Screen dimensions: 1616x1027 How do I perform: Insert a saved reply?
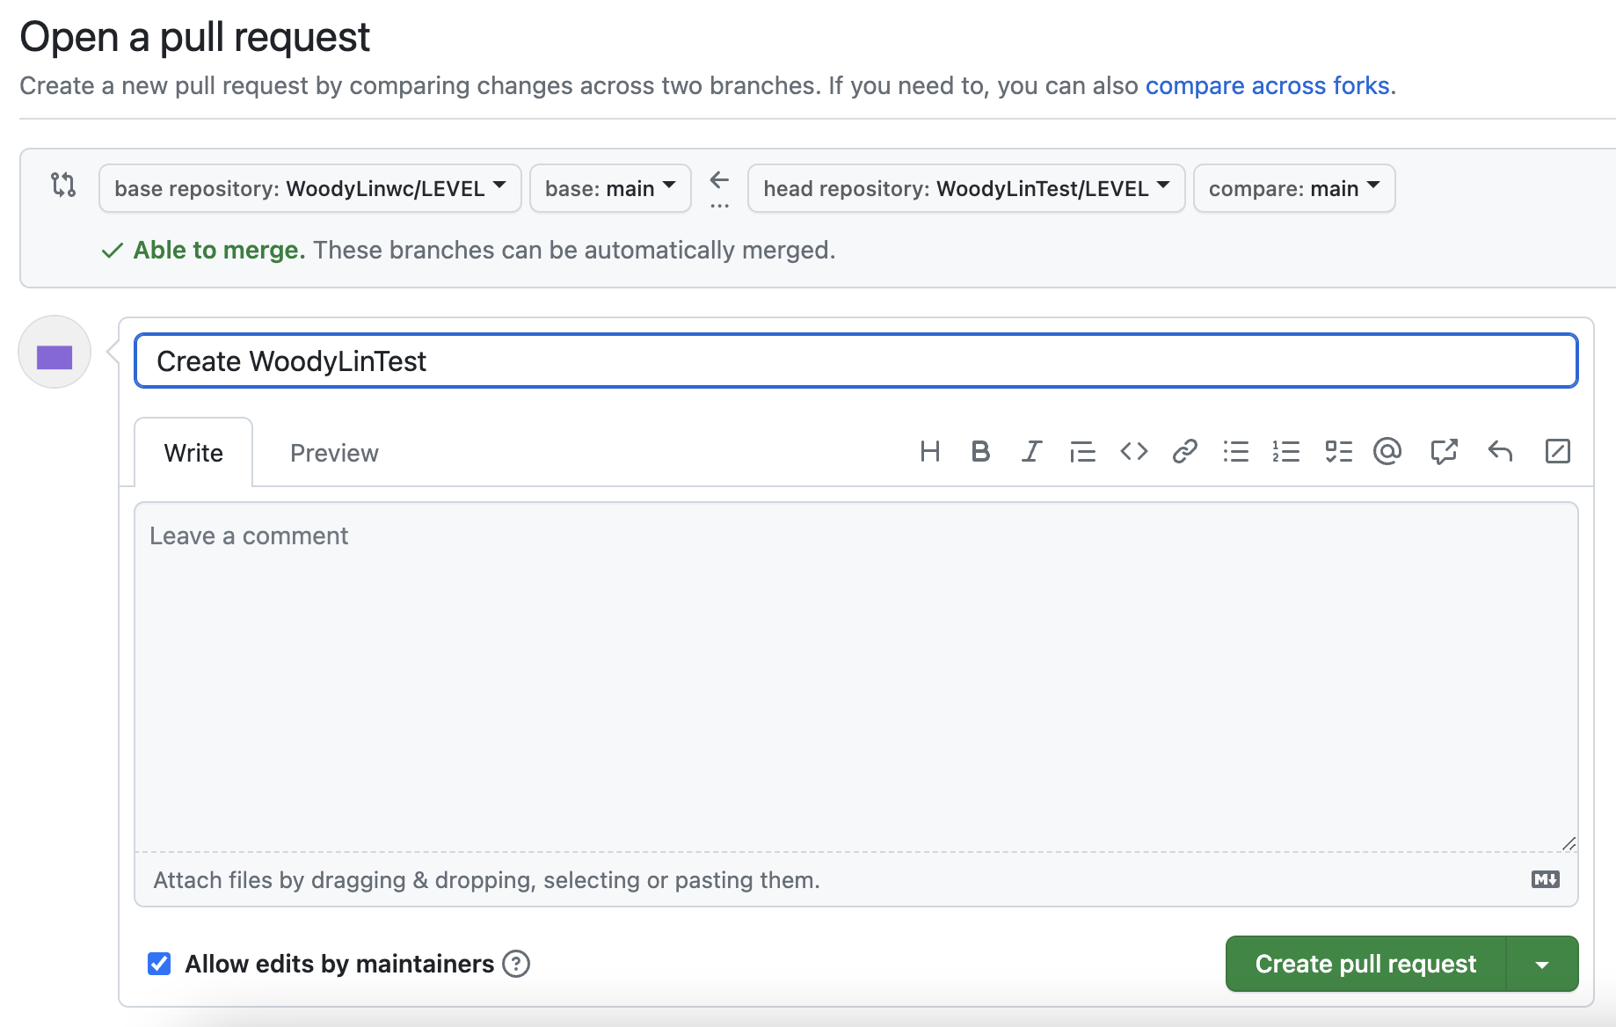pyautogui.click(x=1500, y=452)
